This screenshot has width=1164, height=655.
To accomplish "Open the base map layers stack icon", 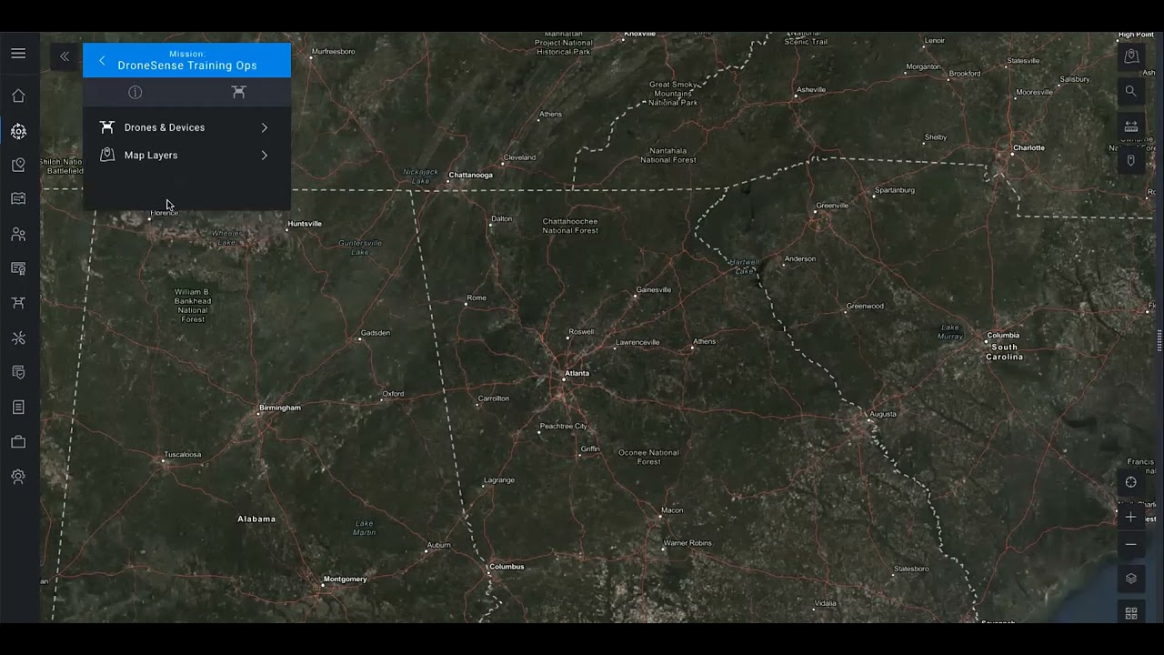I will coord(1131,579).
